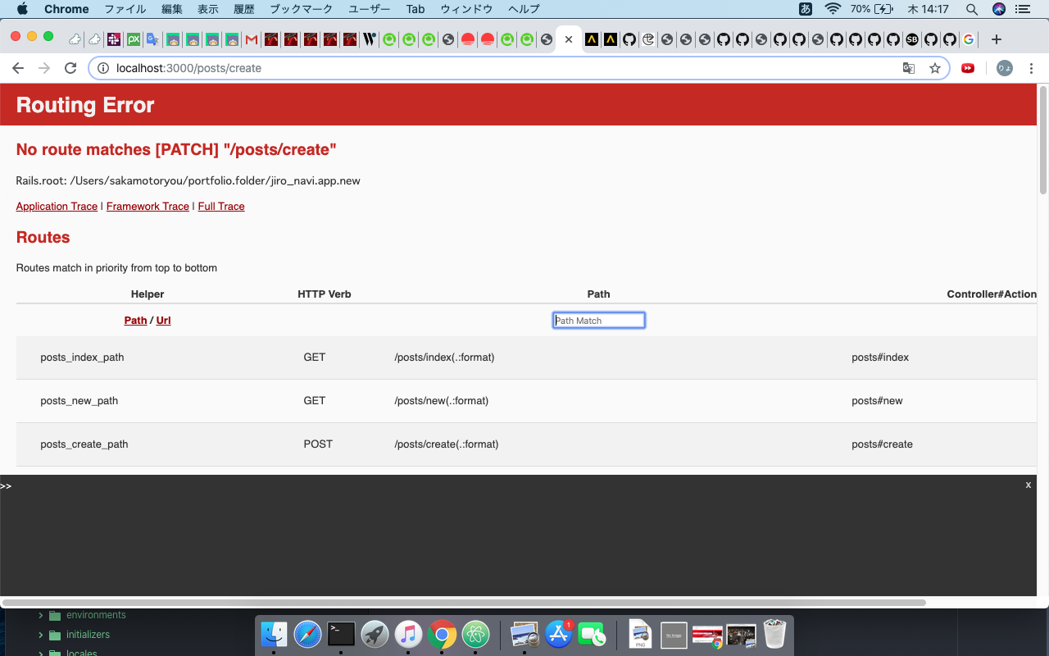Viewport: 1049px width, 656px height.
Task: Bookmark the page via the star icon
Action: (x=935, y=68)
